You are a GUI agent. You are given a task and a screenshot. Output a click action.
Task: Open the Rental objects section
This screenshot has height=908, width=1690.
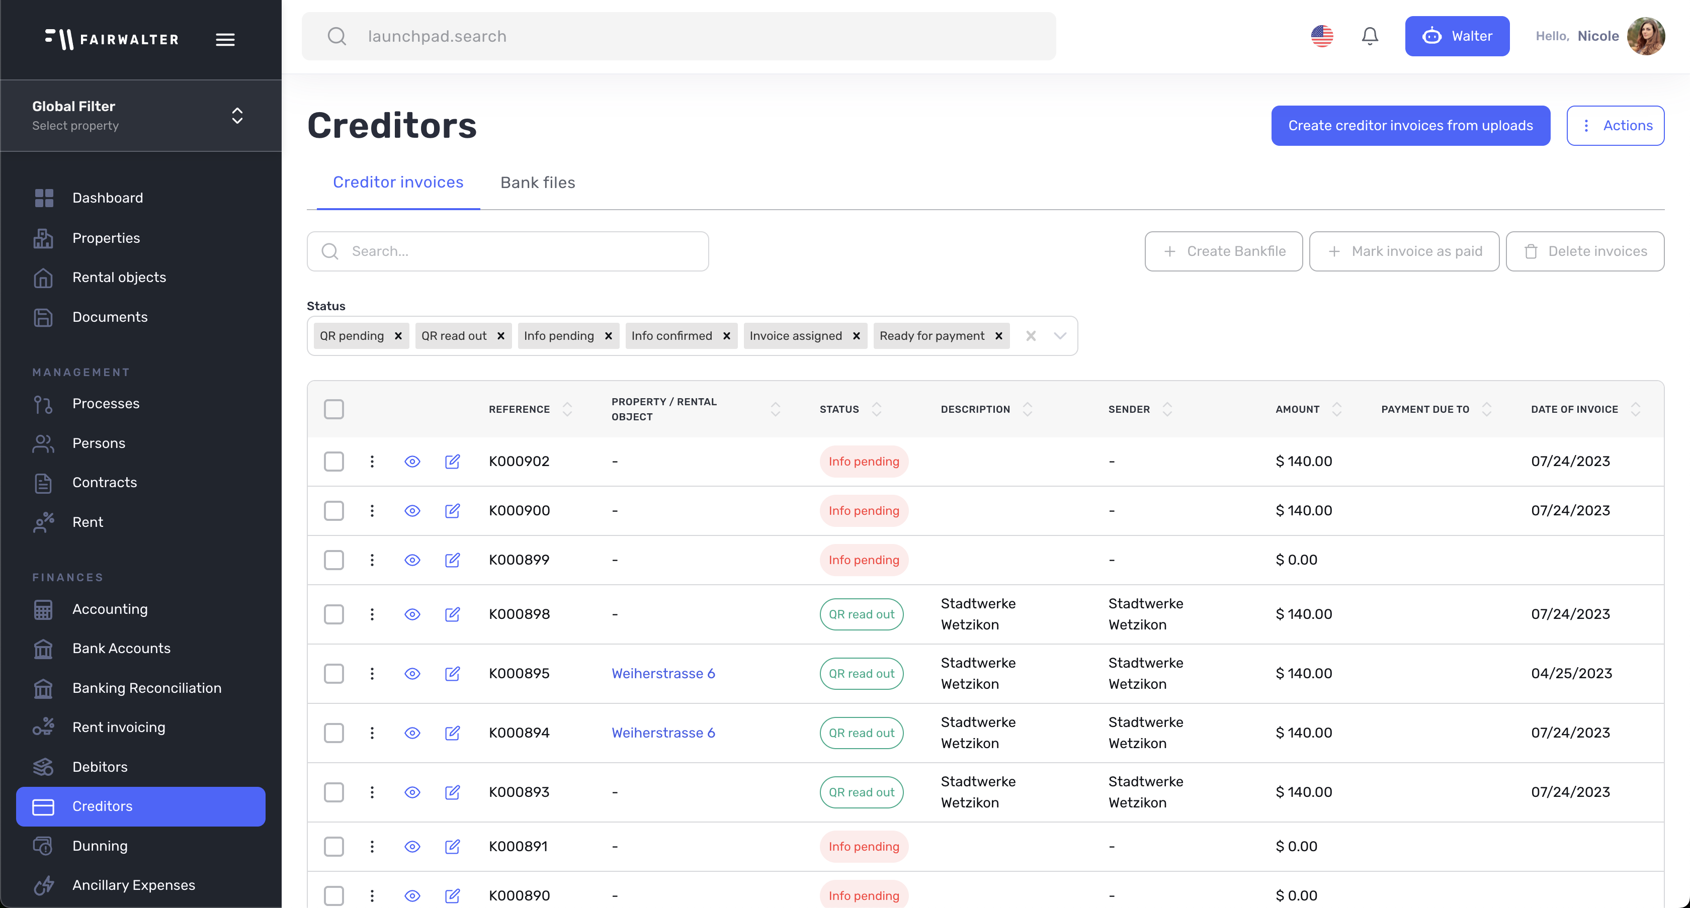[x=119, y=278]
